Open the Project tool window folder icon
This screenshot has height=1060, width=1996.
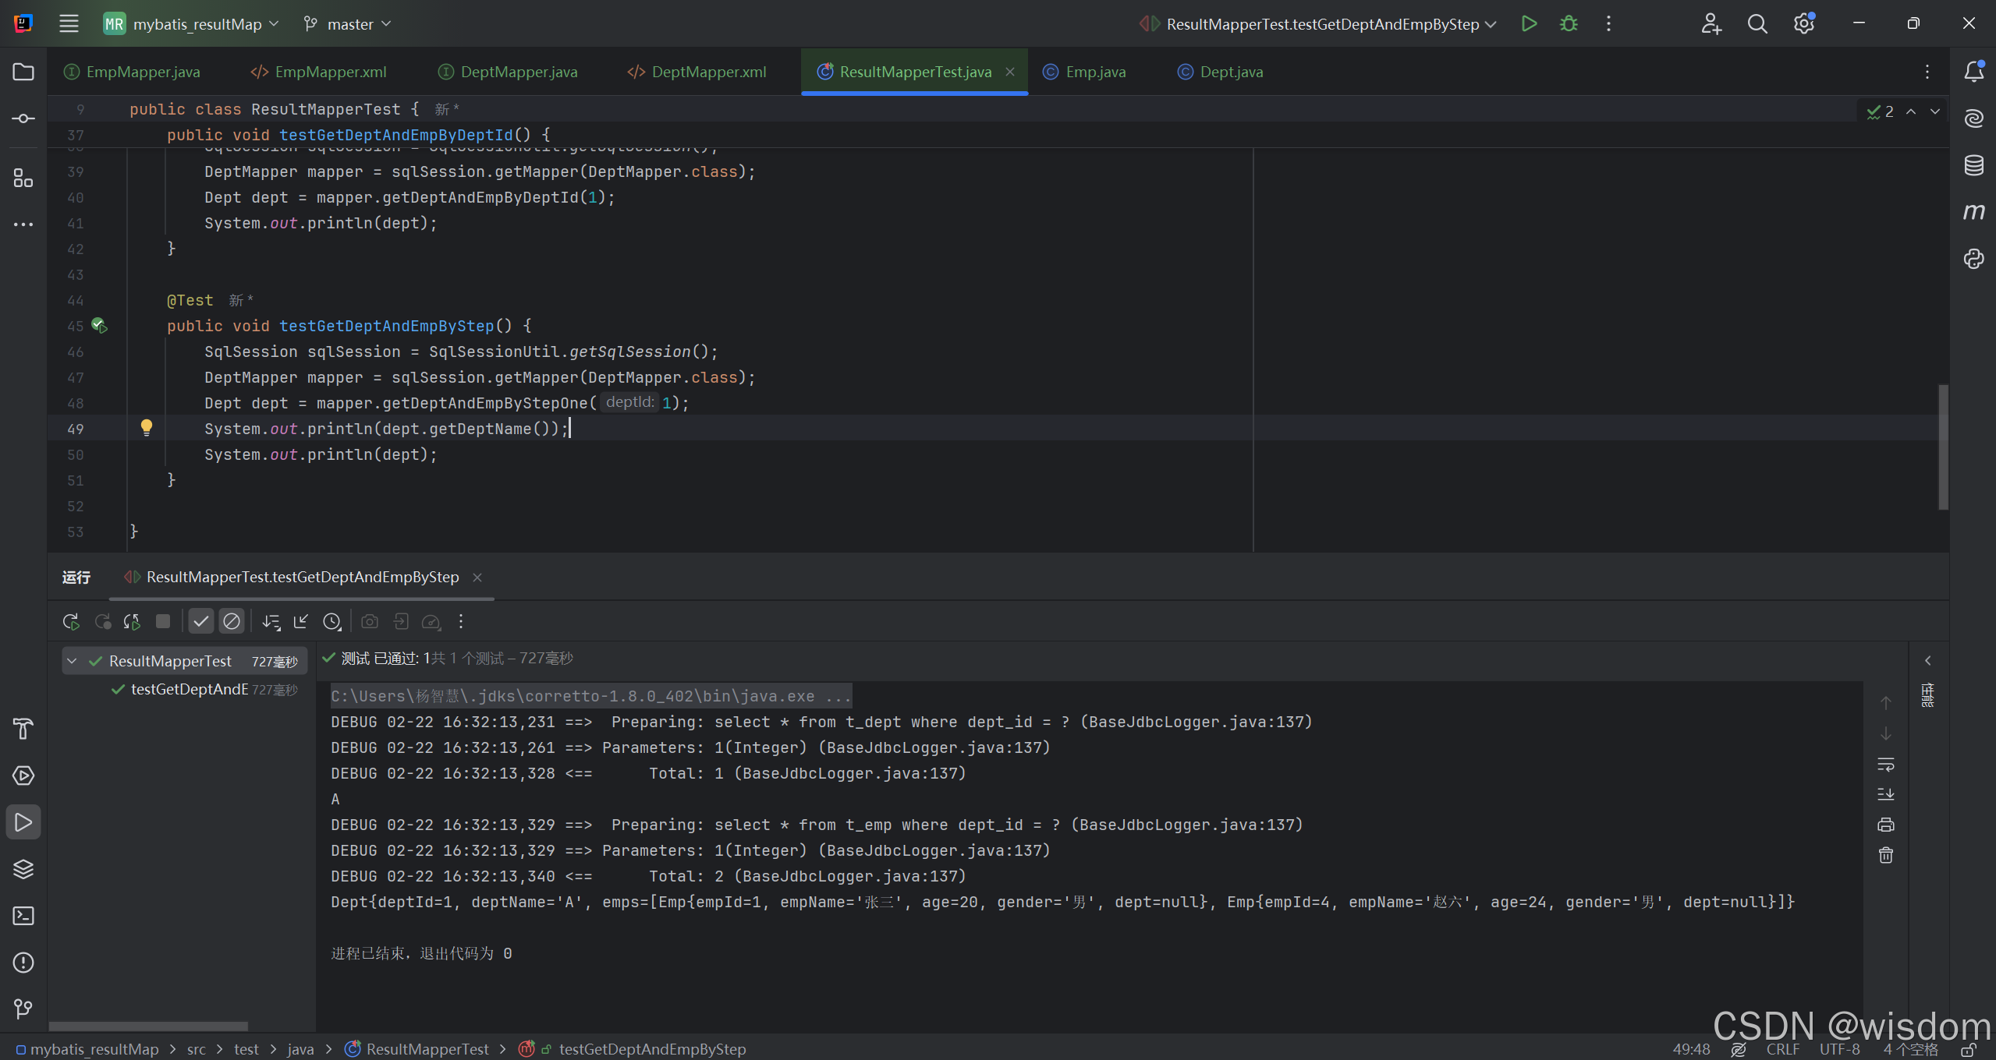[23, 72]
